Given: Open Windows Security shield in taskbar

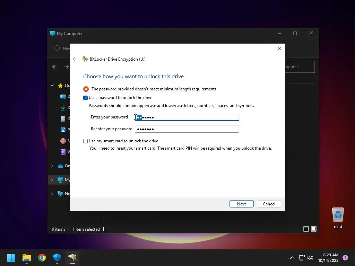Looking at the screenshot, I should pos(57,258).
